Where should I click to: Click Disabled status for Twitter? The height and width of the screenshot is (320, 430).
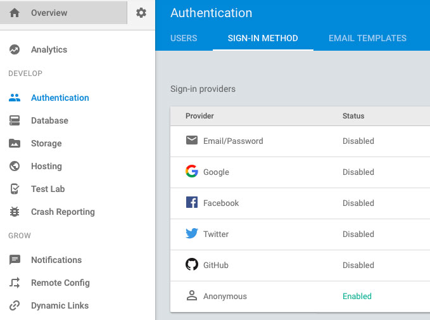(358, 234)
